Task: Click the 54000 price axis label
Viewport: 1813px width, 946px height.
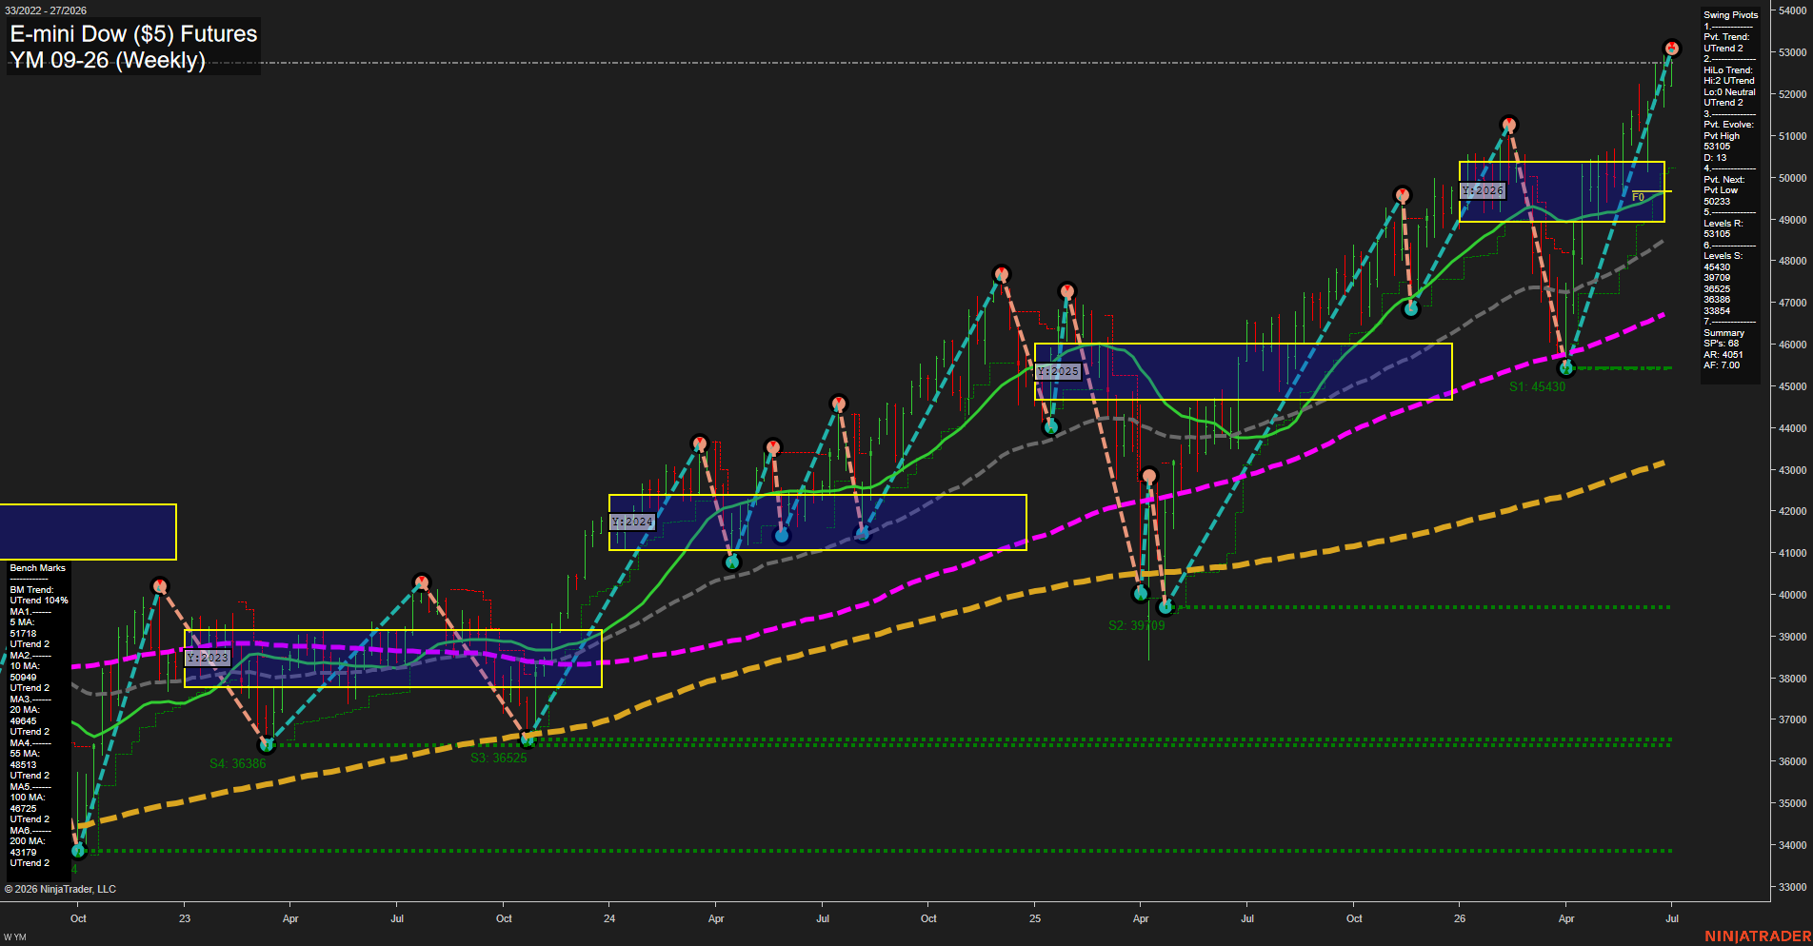Action: click(x=1792, y=10)
